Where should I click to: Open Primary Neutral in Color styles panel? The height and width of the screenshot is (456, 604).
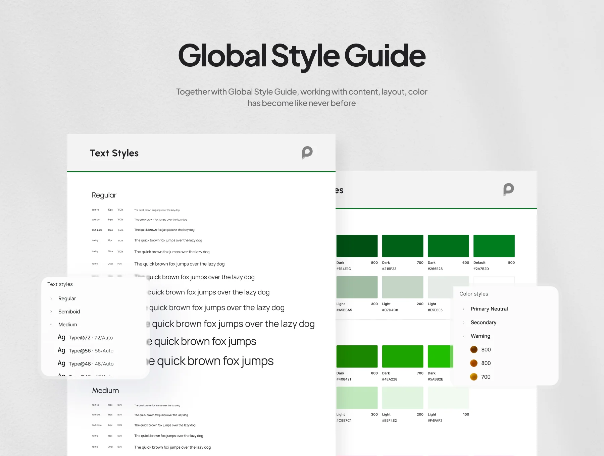pos(489,309)
